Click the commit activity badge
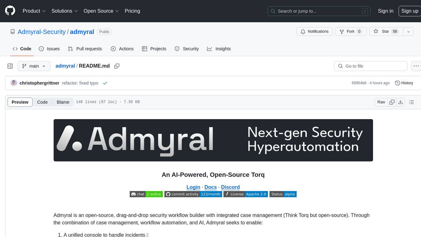 pos(193,194)
